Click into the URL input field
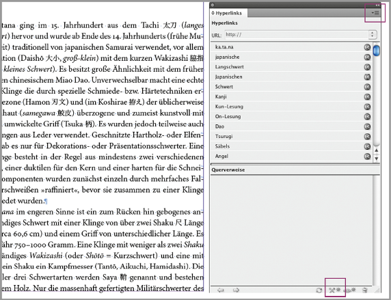391x300 pixels. click(x=296, y=35)
